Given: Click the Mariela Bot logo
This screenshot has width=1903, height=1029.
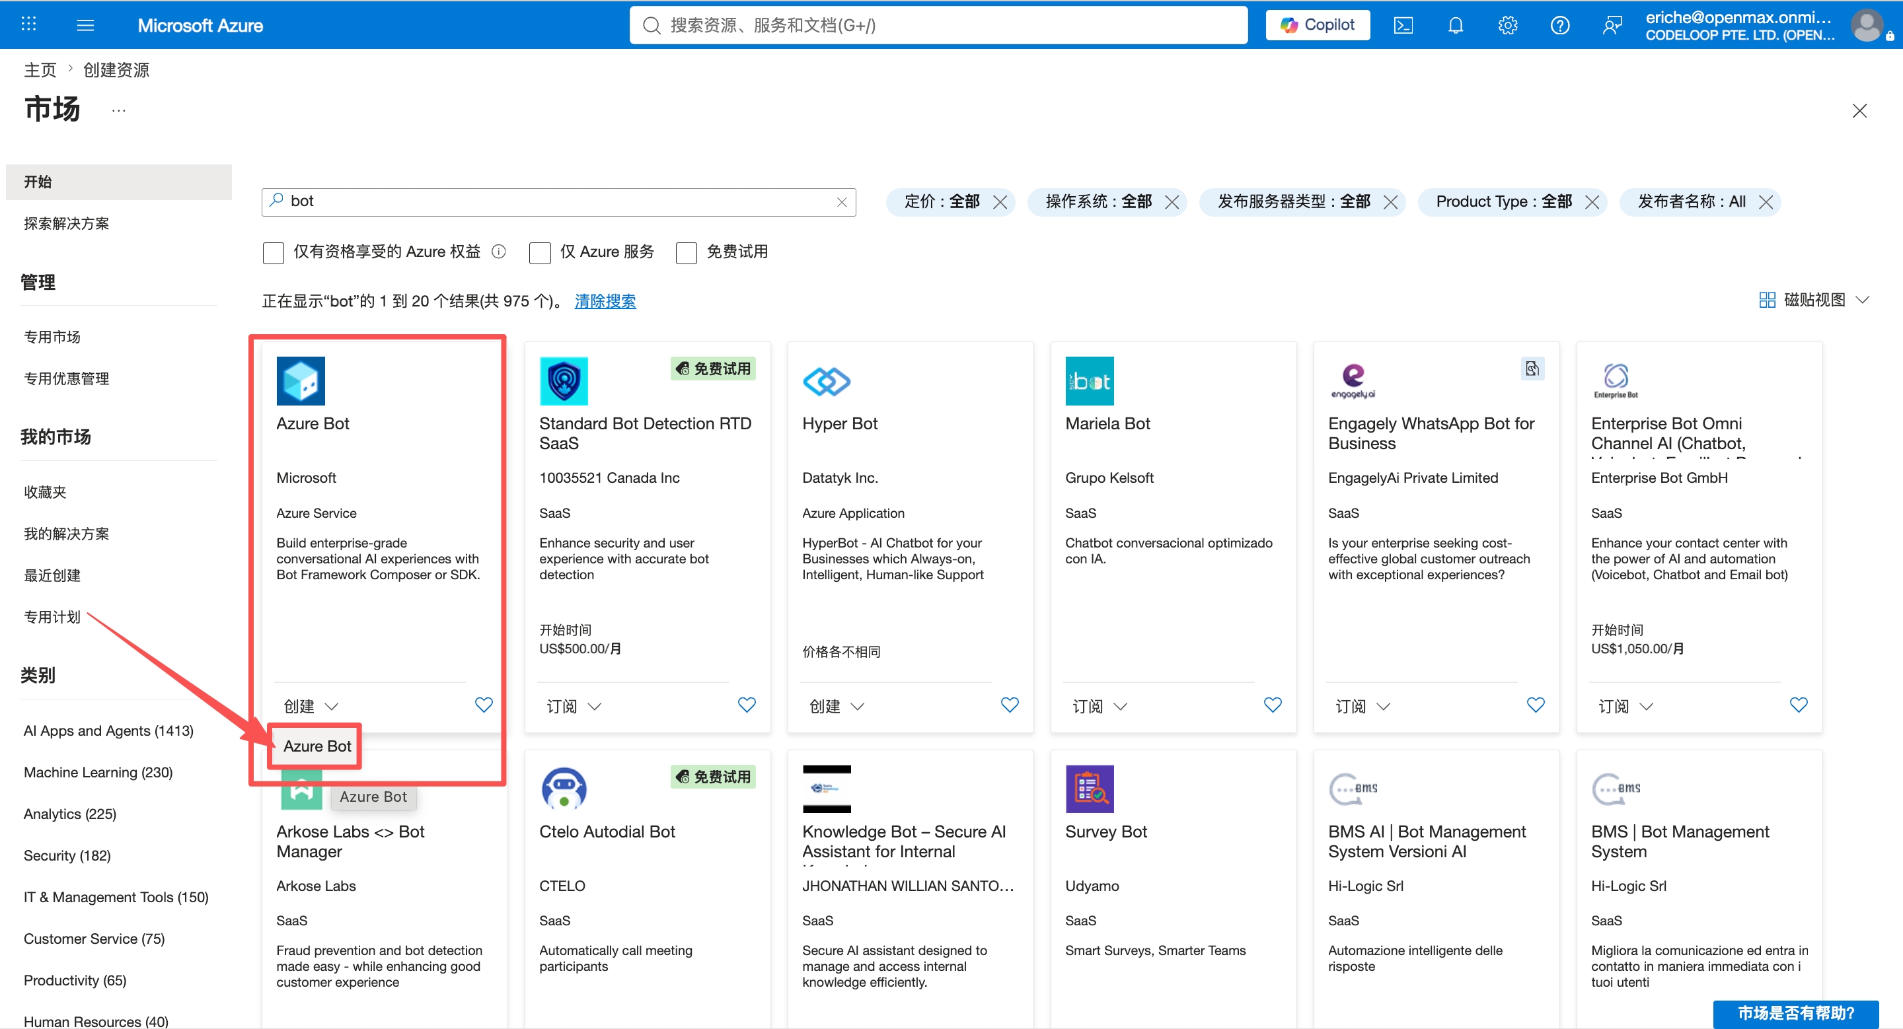Looking at the screenshot, I should [x=1090, y=381].
